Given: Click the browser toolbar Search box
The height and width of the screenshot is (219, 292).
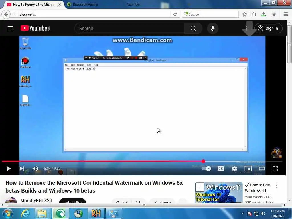Looking at the screenshot, I should click(x=210, y=14).
